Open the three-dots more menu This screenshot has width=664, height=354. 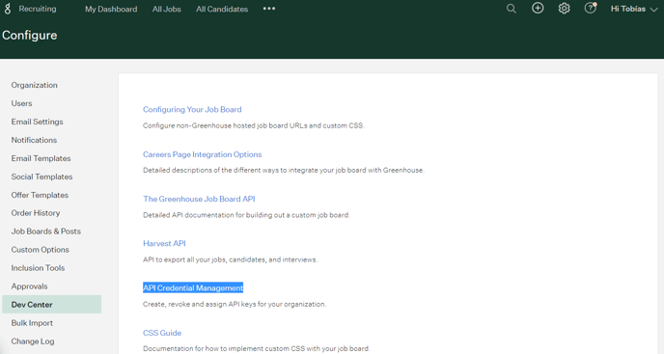click(x=269, y=9)
